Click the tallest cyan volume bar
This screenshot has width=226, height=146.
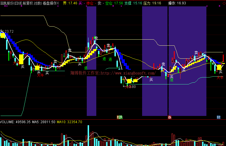pyautogui.click(x=88, y=136)
